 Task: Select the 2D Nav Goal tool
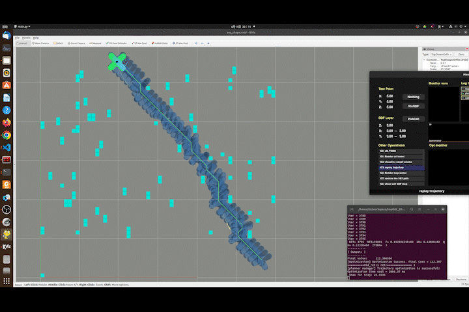pos(139,44)
